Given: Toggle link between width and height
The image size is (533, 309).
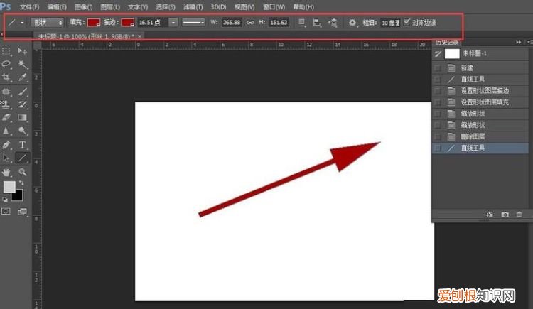Looking at the screenshot, I should pos(249,23).
